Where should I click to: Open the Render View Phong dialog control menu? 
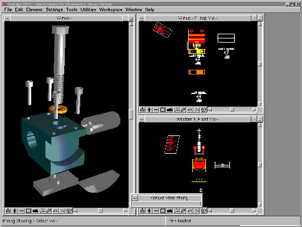(x=135, y=197)
